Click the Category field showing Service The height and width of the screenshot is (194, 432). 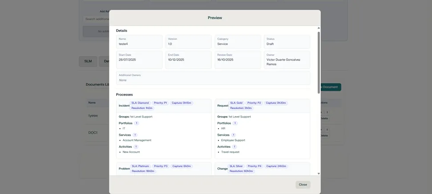click(x=238, y=42)
